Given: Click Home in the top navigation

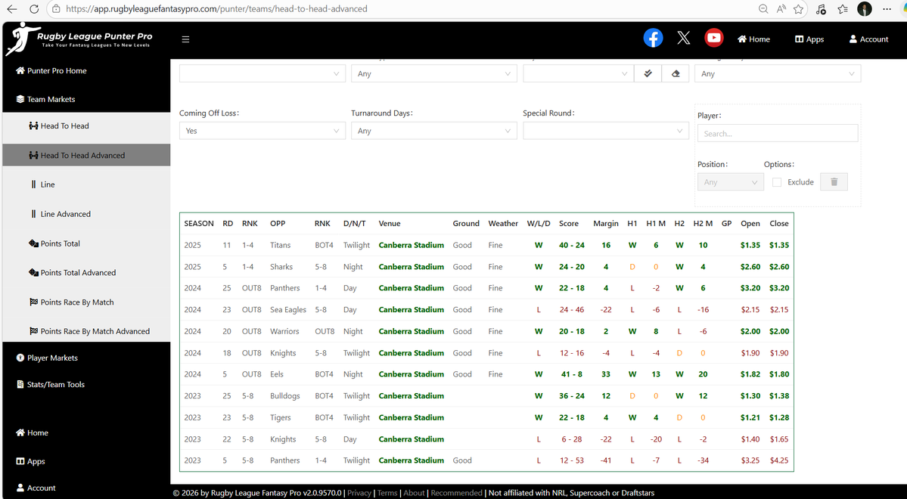Looking at the screenshot, I should 753,39.
